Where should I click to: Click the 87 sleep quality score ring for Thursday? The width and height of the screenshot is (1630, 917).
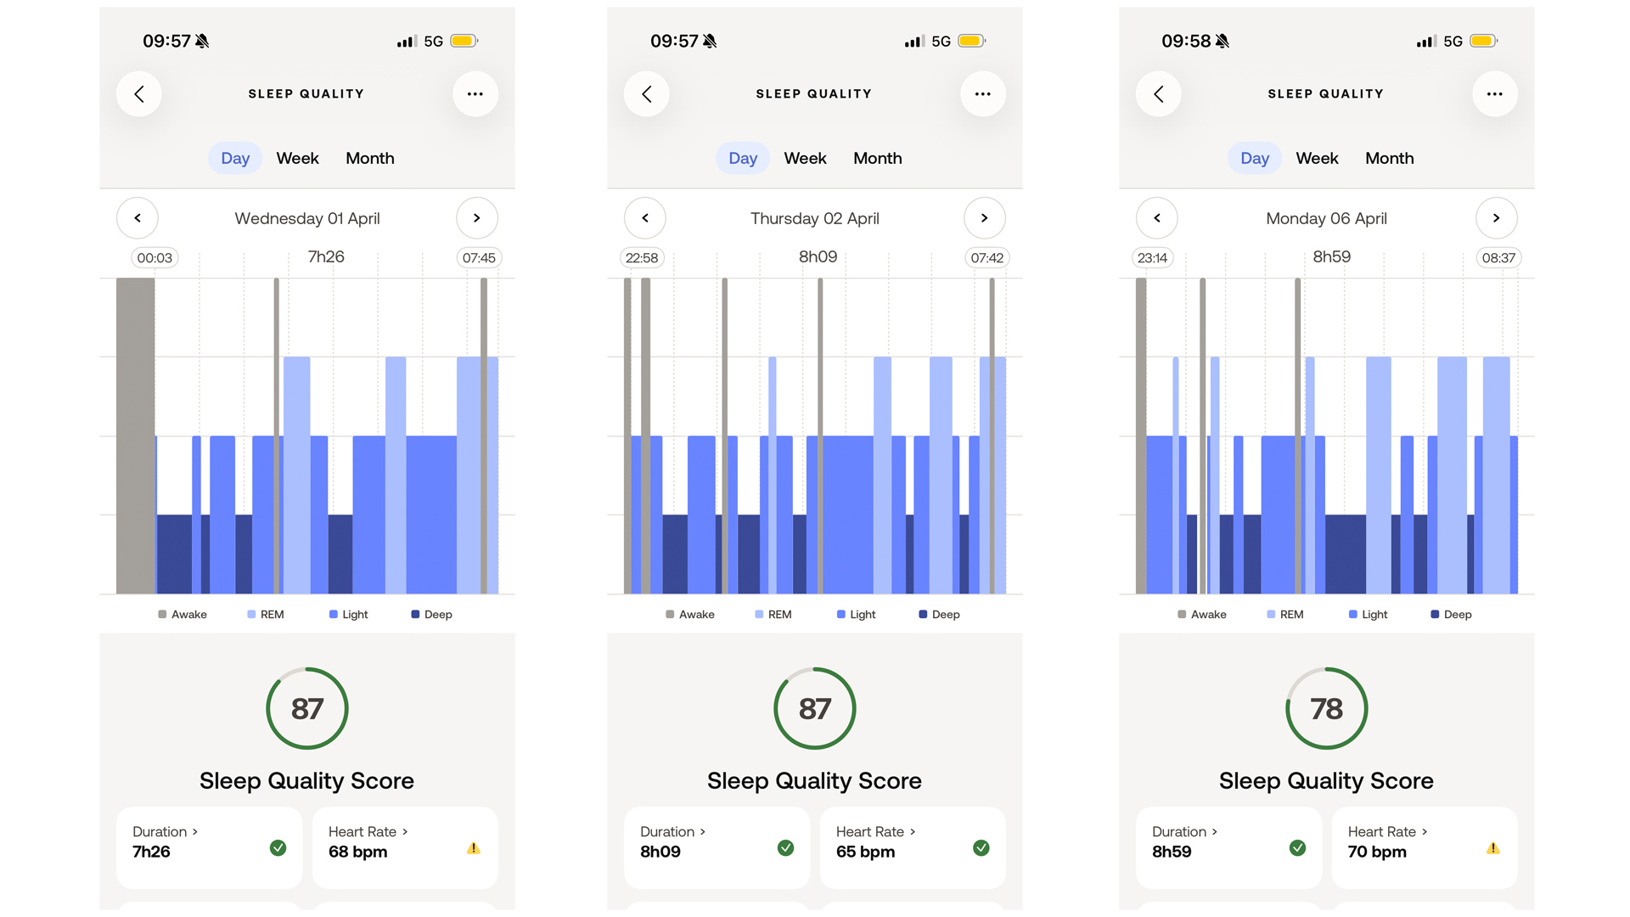815,708
